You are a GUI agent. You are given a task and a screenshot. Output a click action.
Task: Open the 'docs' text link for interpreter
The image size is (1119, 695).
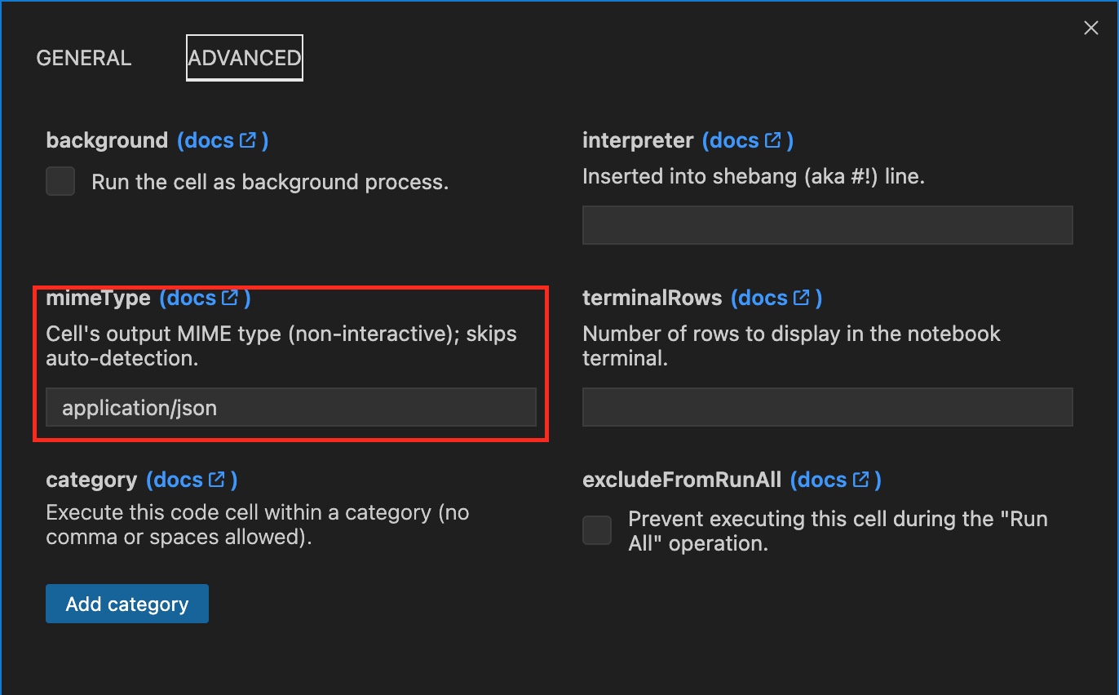[x=734, y=140]
